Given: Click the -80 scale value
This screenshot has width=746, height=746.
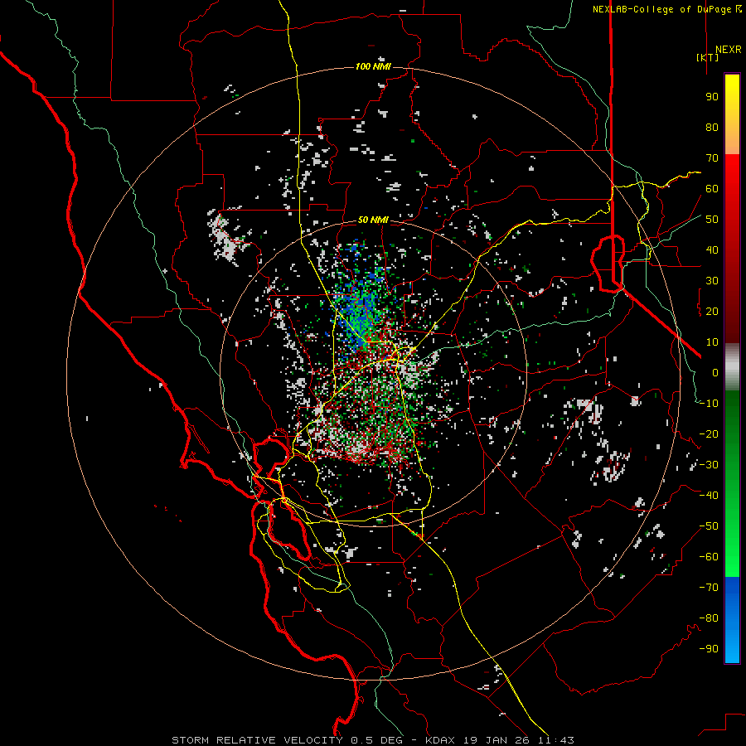Looking at the screenshot, I should 709,618.
